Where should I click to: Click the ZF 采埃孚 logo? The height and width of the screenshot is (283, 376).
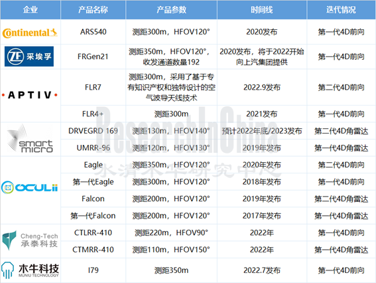[29, 56]
